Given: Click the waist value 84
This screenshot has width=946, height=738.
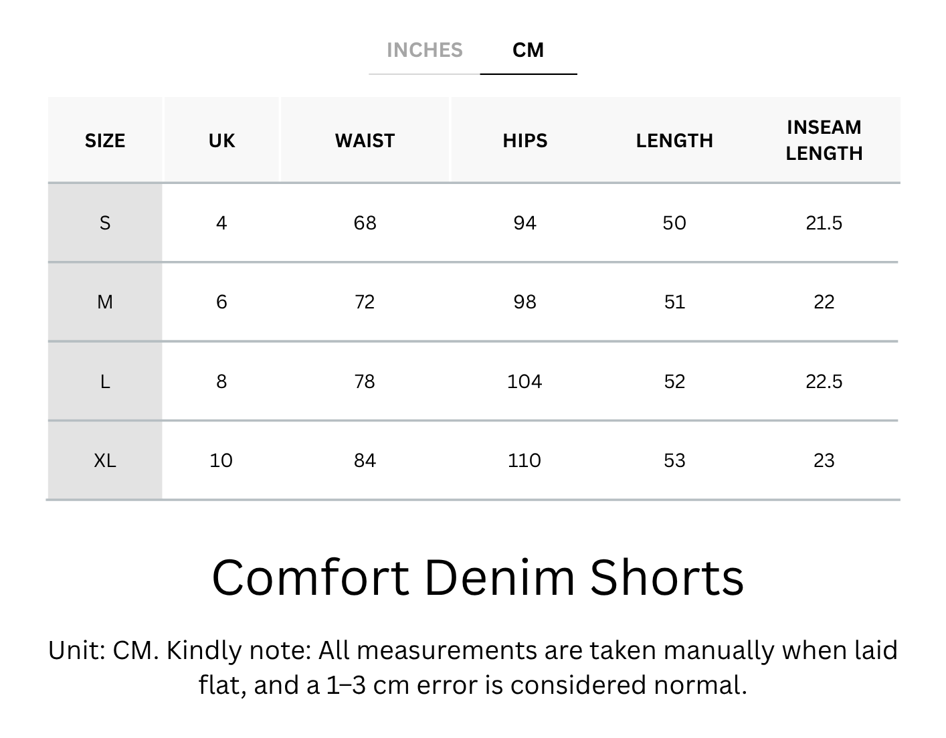Looking at the screenshot, I should 365,460.
